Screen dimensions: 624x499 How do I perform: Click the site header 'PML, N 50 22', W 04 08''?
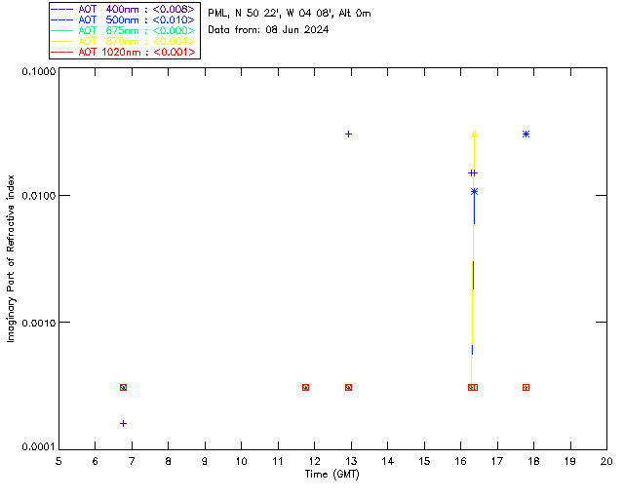271,13
